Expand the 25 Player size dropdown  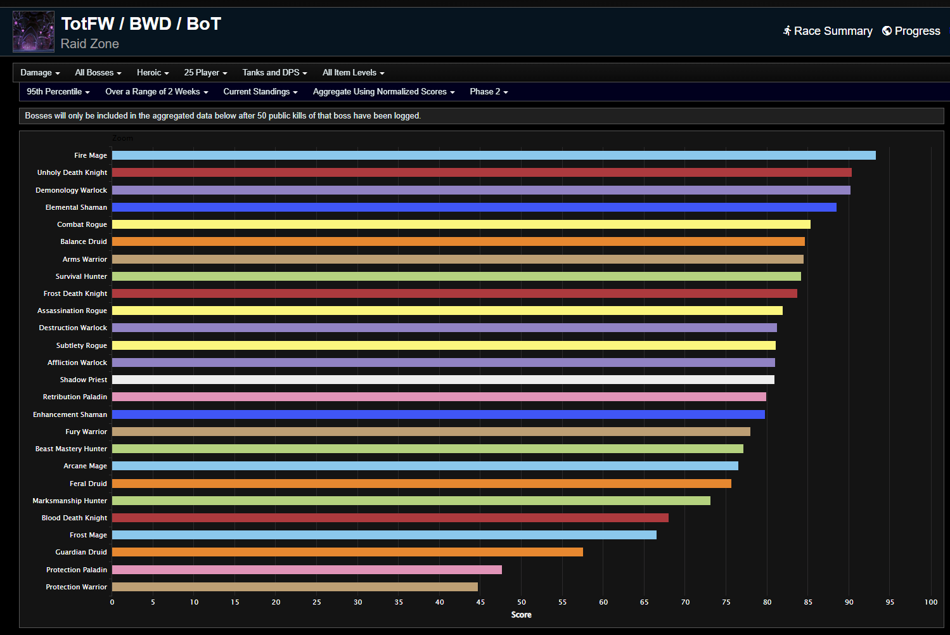[205, 73]
